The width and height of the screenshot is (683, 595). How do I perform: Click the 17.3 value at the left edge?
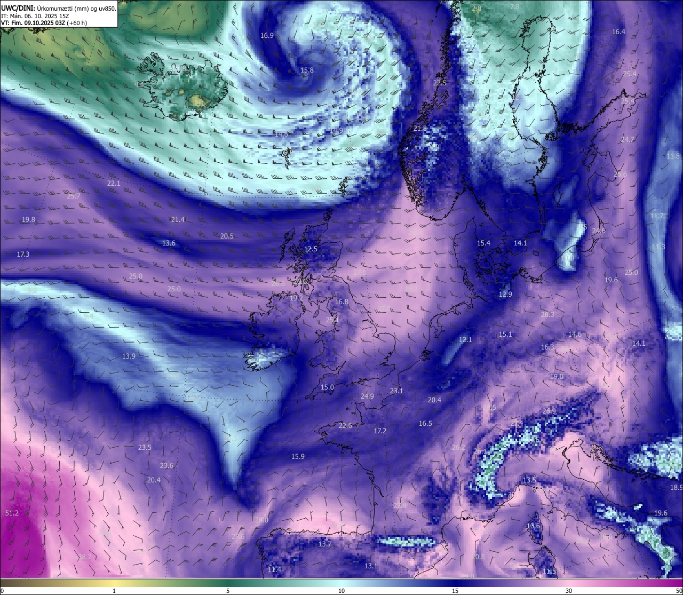click(23, 255)
